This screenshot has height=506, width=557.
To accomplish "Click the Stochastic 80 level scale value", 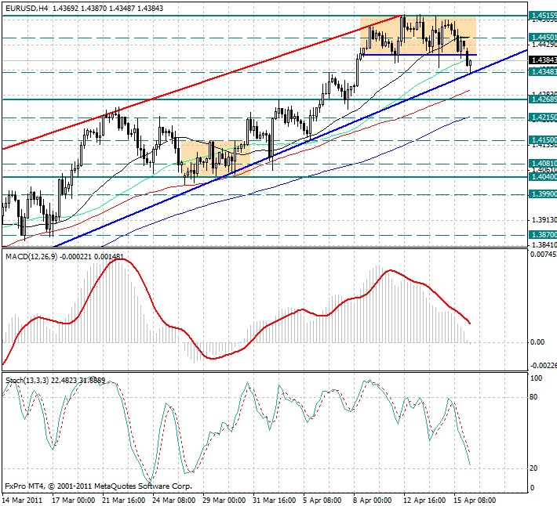I will [x=533, y=397].
